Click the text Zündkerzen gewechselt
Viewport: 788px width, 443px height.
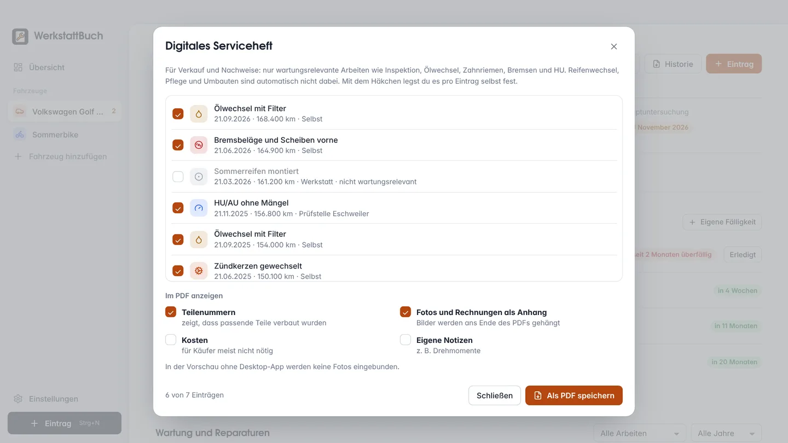pos(258,266)
